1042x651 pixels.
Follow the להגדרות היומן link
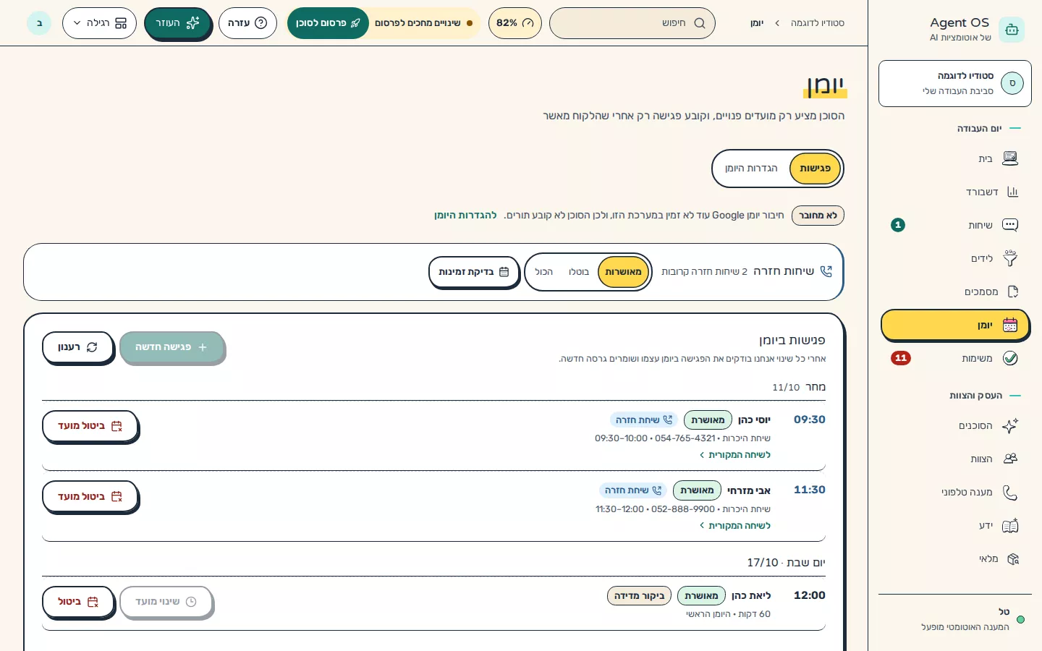coord(465,216)
